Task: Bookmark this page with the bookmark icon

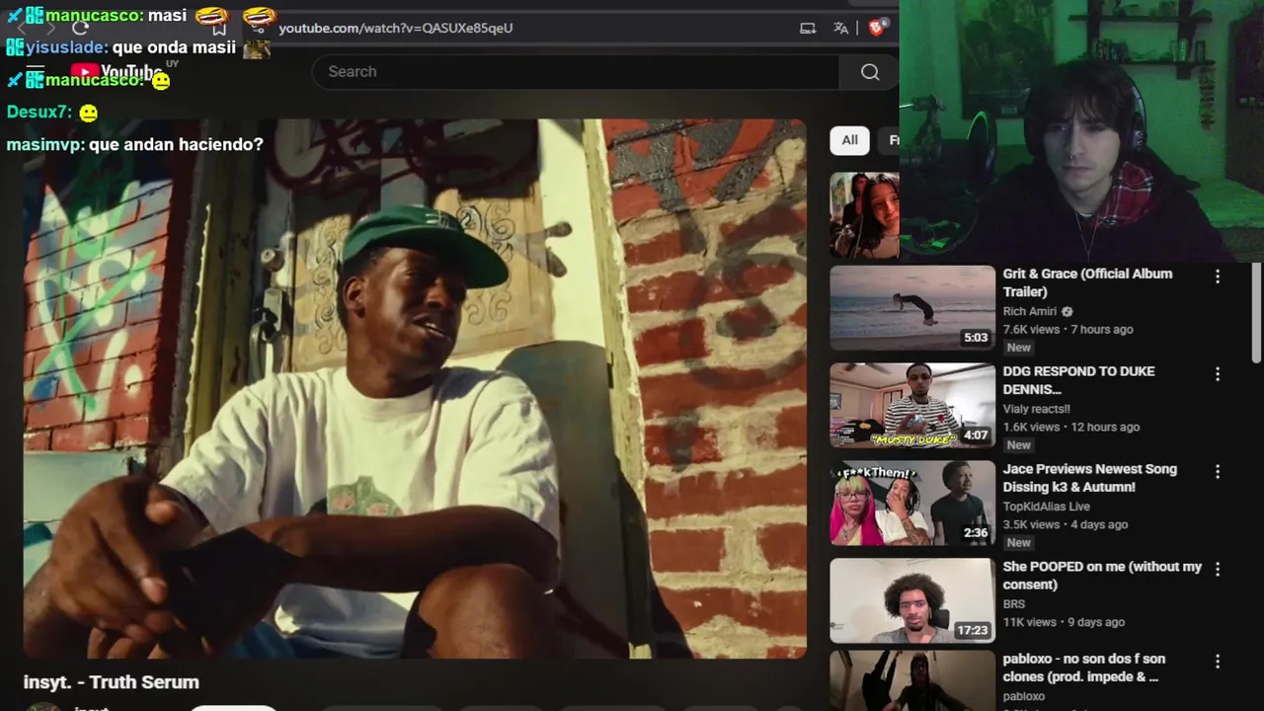Action: pyautogui.click(x=219, y=28)
